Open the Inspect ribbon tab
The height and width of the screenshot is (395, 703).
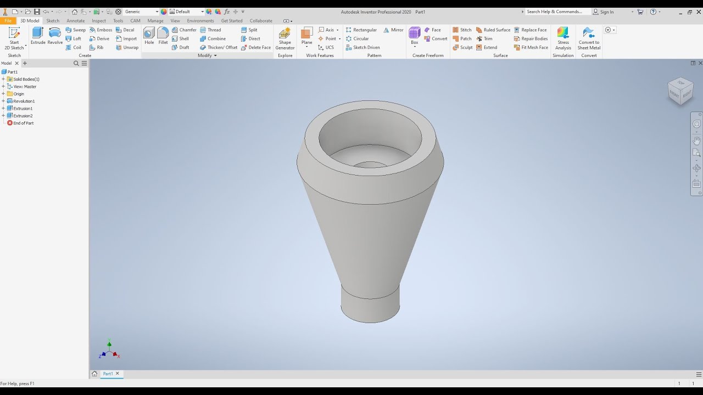click(99, 21)
